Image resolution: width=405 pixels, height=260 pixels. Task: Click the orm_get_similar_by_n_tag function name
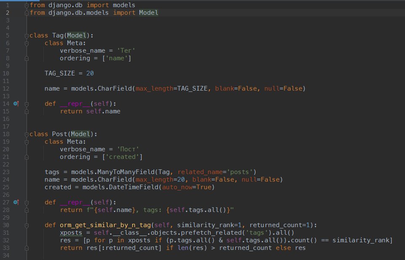pos(105,225)
